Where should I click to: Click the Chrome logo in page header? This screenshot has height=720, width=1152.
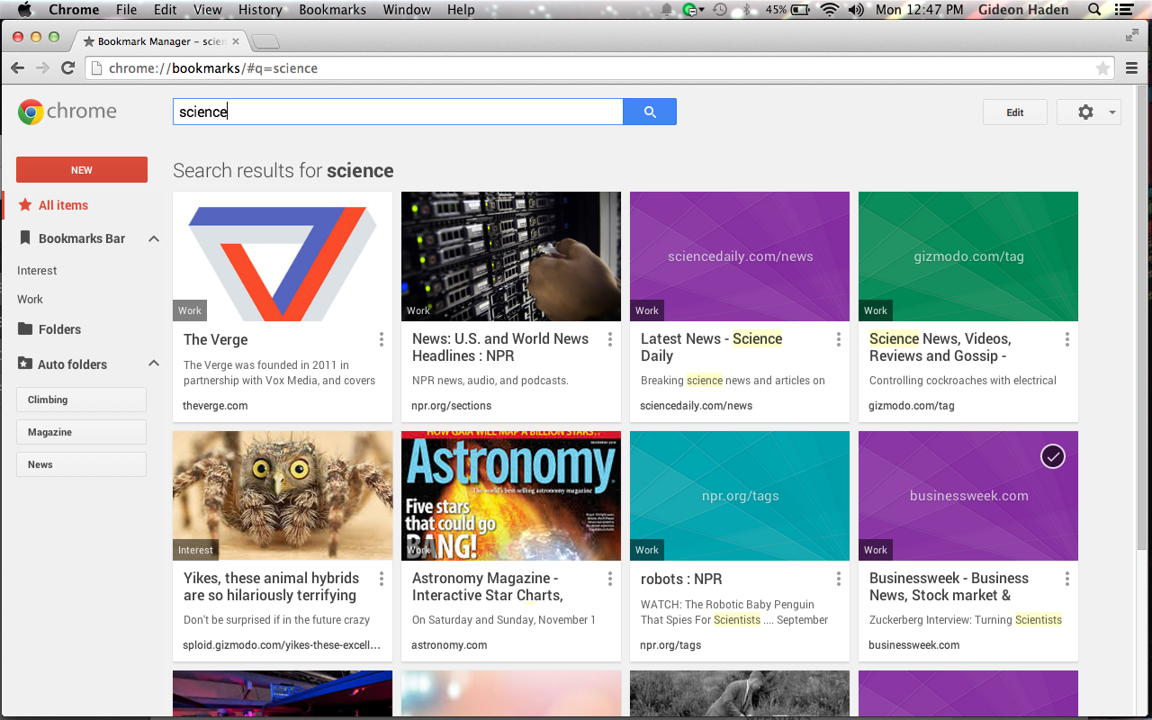pos(67,112)
